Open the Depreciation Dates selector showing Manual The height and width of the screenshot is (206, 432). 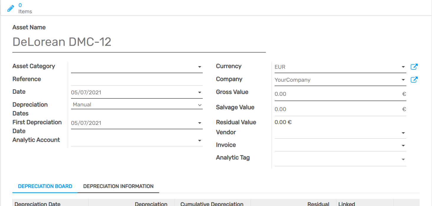point(200,105)
